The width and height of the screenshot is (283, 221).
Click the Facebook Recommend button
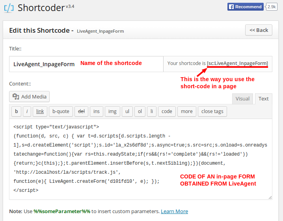(245, 7)
